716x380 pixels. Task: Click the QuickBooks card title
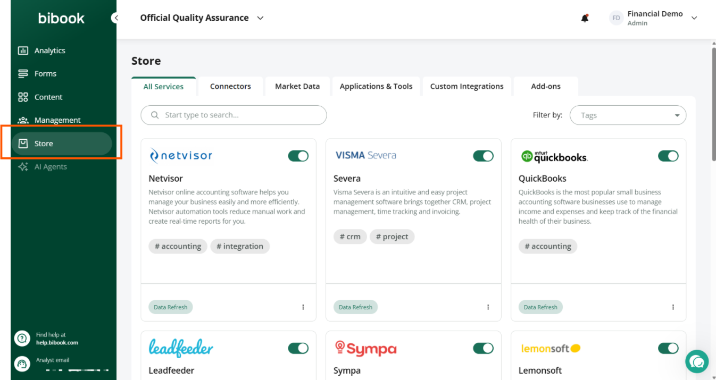pos(543,179)
